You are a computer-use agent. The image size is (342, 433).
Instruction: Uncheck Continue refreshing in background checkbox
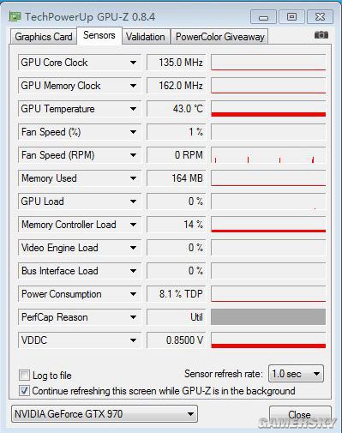coord(24,390)
